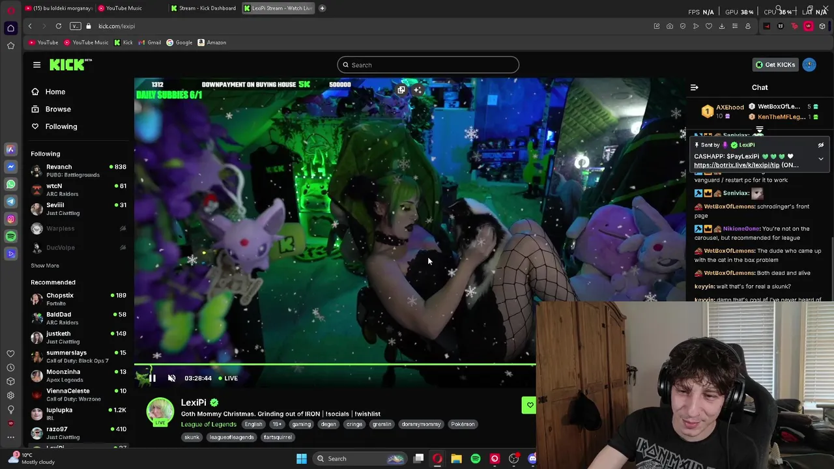This screenshot has width=834, height=469.
Task: Open the Windows Start menu
Action: pos(302,459)
